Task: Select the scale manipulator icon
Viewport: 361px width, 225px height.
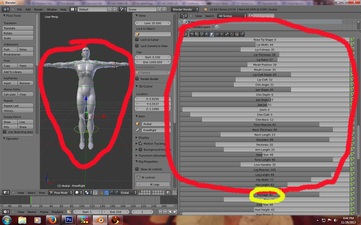Action: (x=116, y=192)
